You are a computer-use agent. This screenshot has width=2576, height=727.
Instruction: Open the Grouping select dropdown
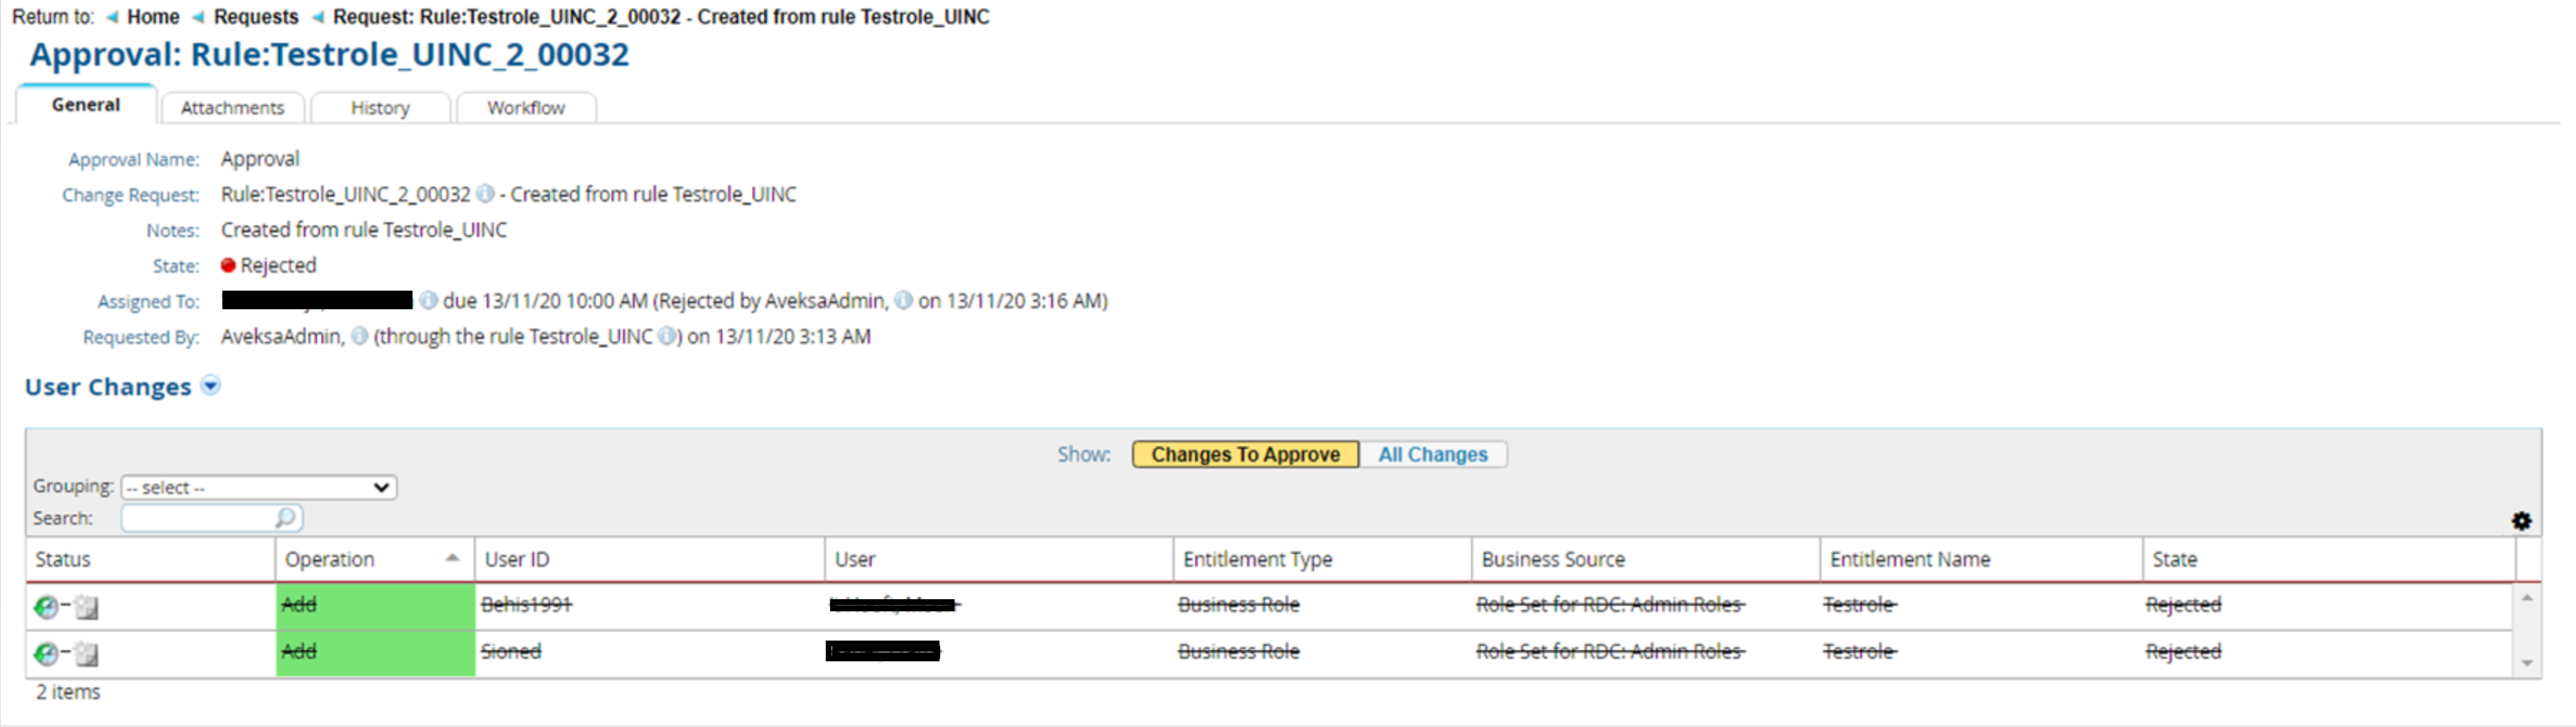point(259,487)
